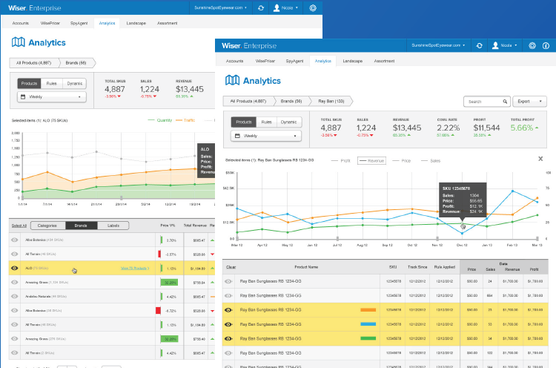Switch to Accounts tab in back window
Viewport: 556px width, 368px height.
pyautogui.click(x=21, y=23)
